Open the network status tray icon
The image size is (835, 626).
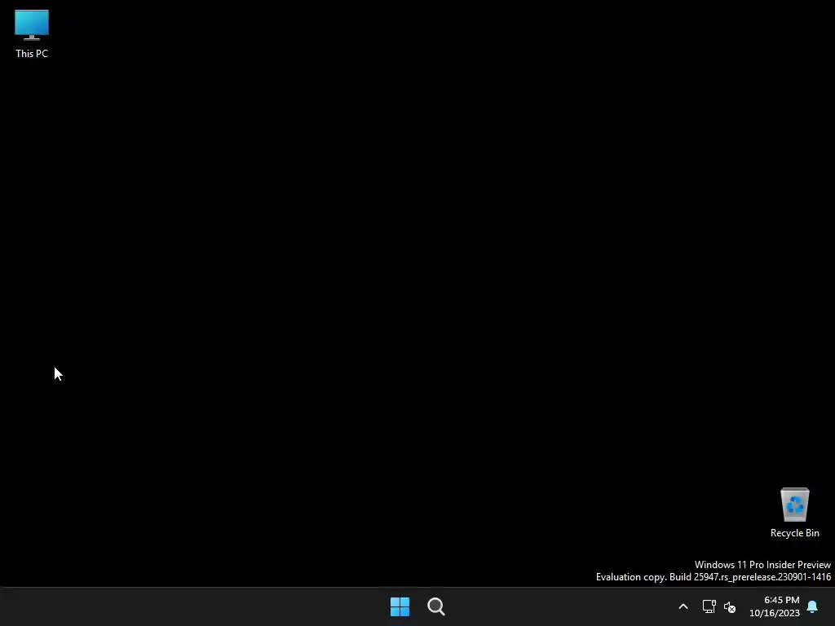tap(709, 606)
